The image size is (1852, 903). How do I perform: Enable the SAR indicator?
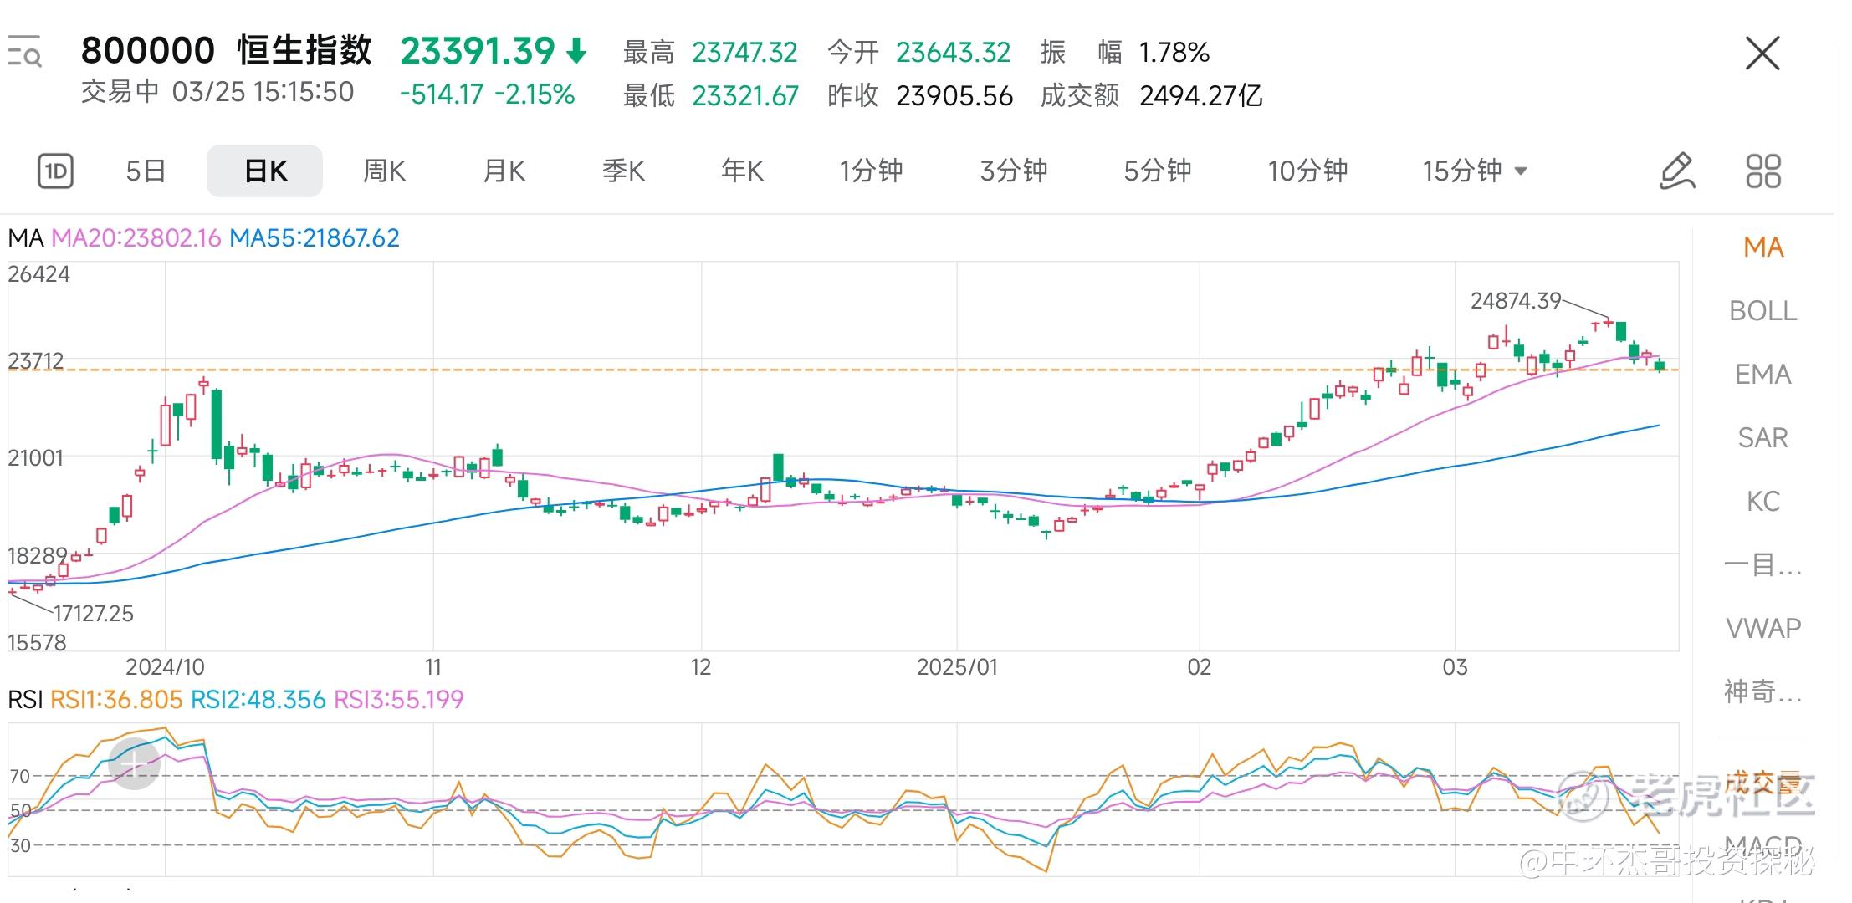[x=1762, y=438]
